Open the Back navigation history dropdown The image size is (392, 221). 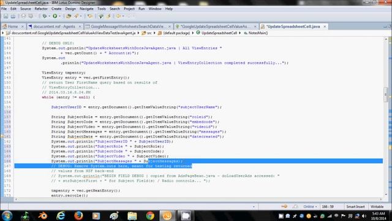click(x=123, y=17)
